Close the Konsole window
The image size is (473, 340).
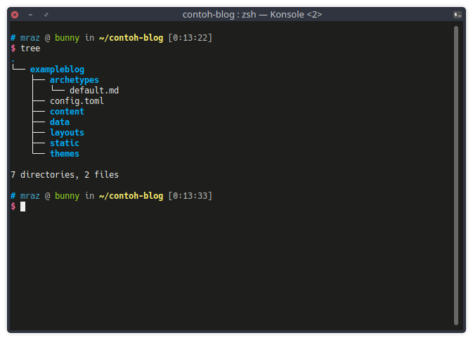click(15, 15)
